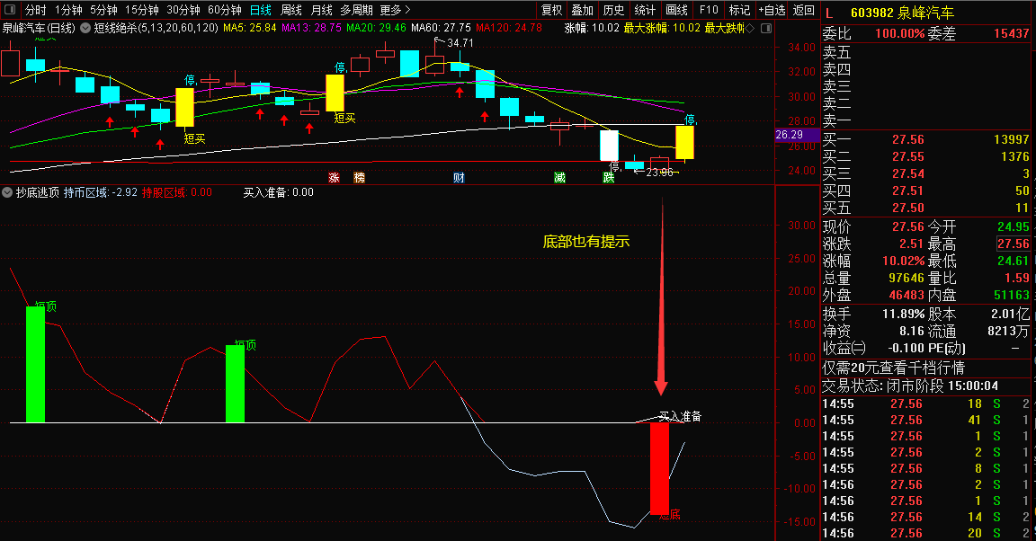
Task: Click the 卖一 ask row
Action: (x=925, y=121)
